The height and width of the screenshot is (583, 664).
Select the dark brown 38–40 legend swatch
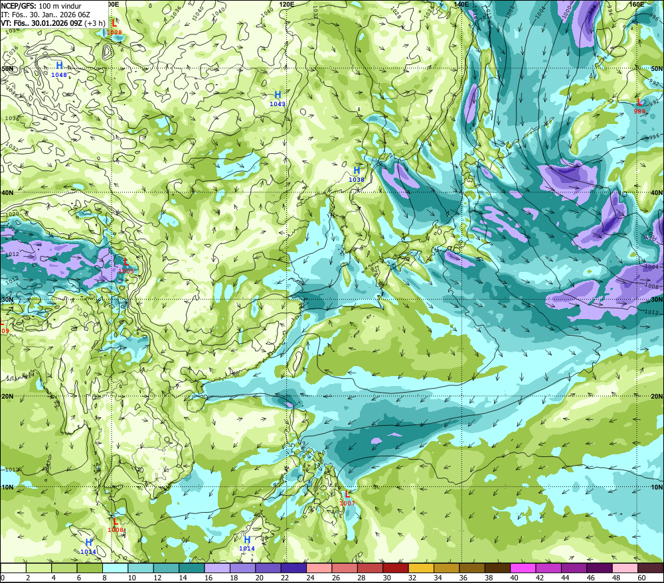click(497, 568)
